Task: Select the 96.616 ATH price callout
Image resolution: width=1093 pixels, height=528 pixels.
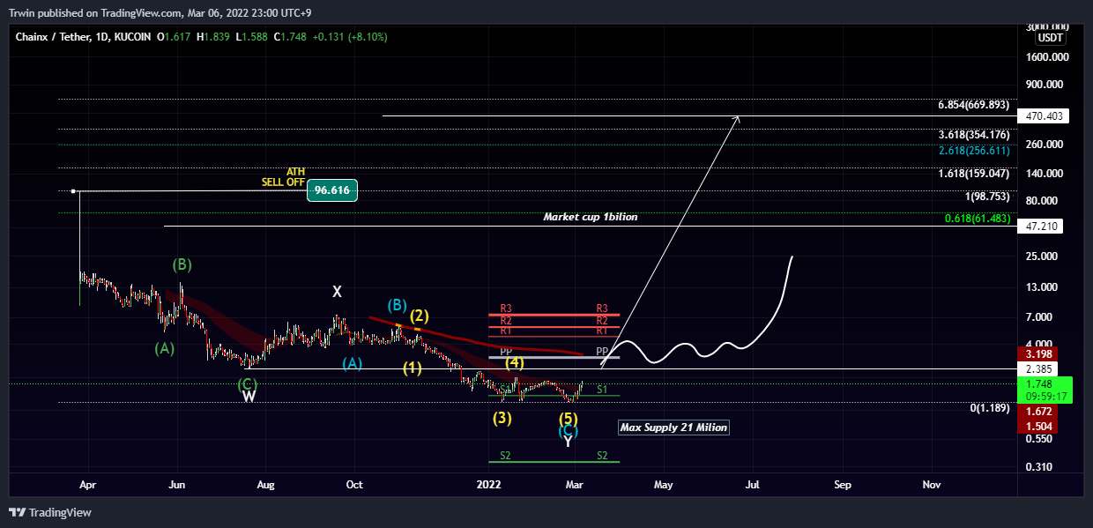Action: (332, 190)
